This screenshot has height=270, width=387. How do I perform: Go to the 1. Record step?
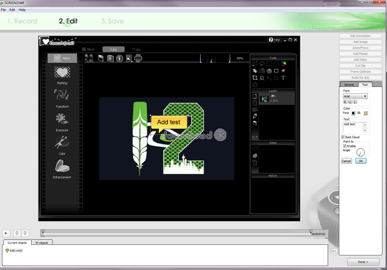pos(22,21)
